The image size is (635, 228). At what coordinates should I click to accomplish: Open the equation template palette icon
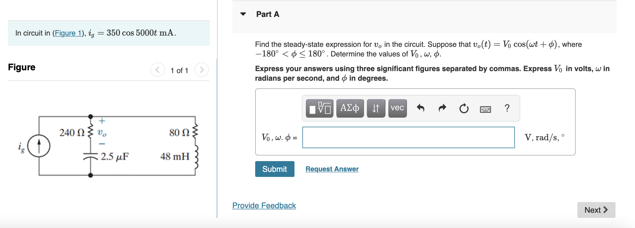pos(320,108)
